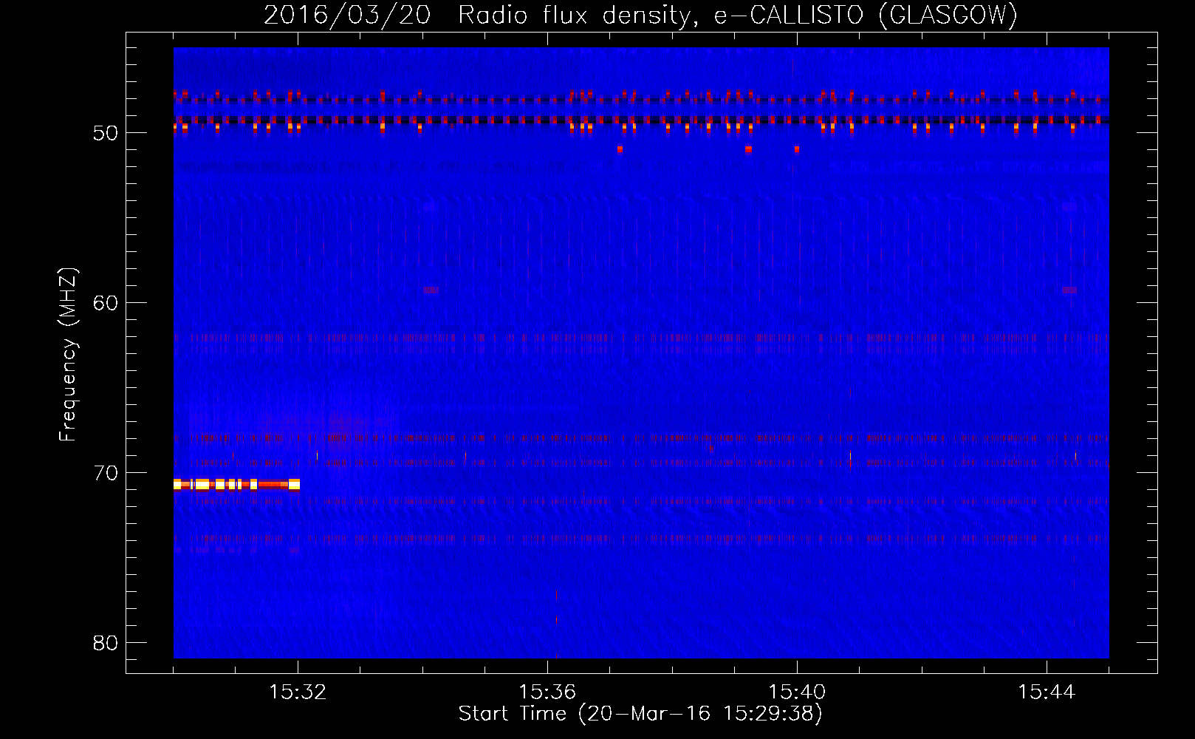Click the bright yellow emission band near 71 MHz
This screenshot has height=739, width=1195.
point(236,485)
